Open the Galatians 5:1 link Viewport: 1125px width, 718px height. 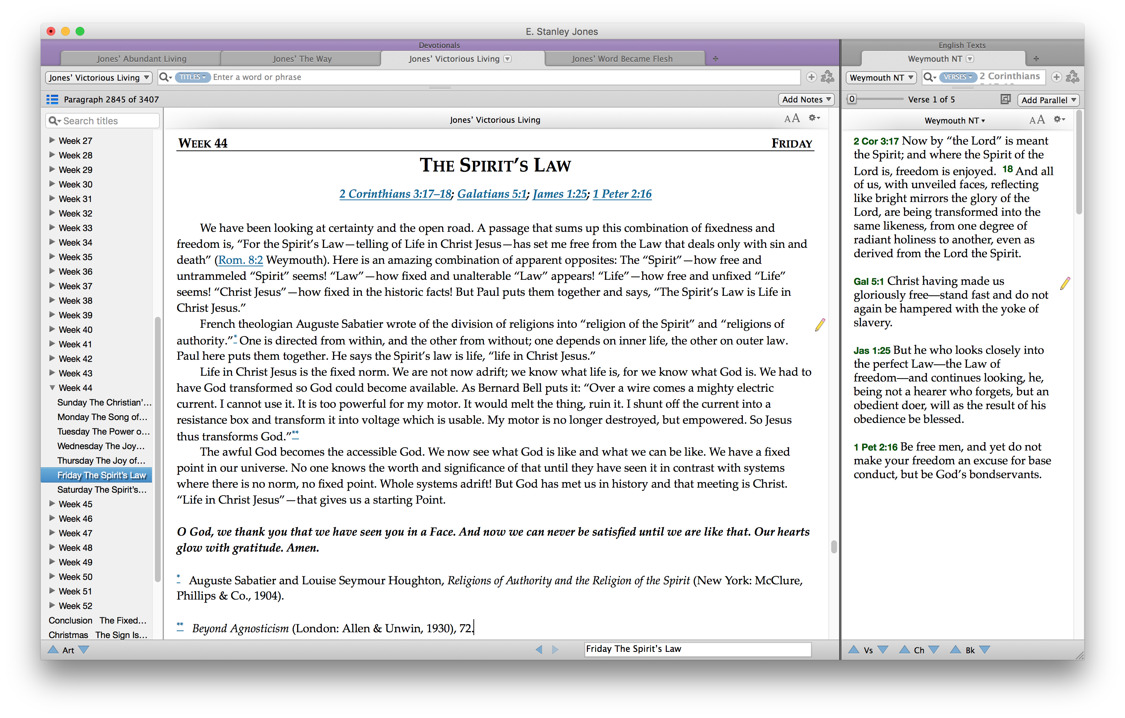(492, 194)
